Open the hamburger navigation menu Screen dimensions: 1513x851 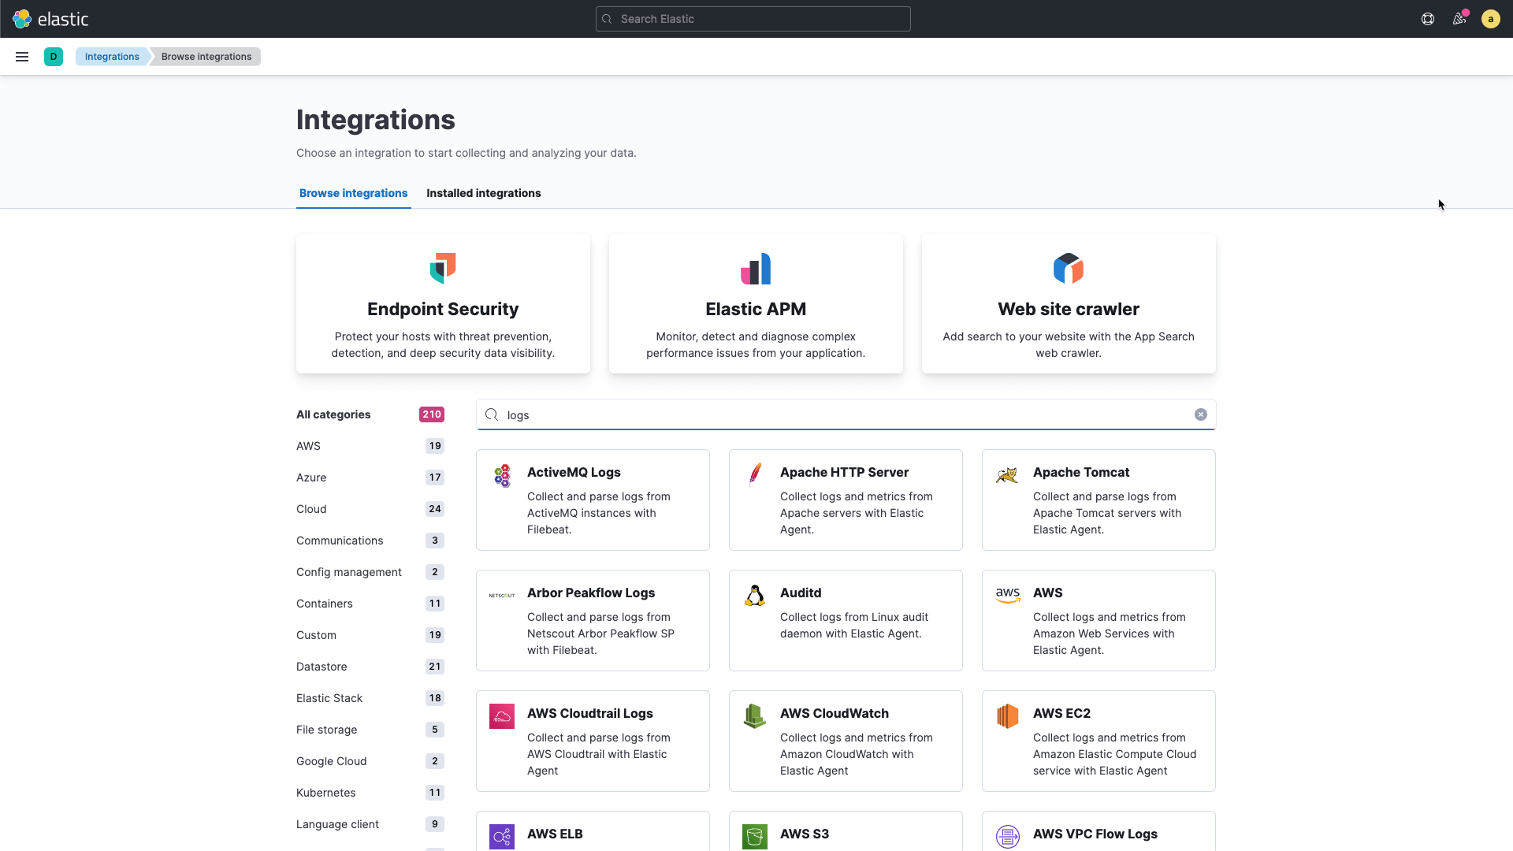point(22,57)
